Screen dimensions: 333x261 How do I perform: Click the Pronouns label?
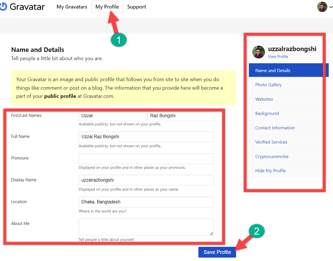(x=20, y=158)
